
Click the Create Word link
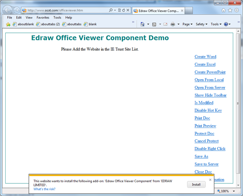click(205, 57)
